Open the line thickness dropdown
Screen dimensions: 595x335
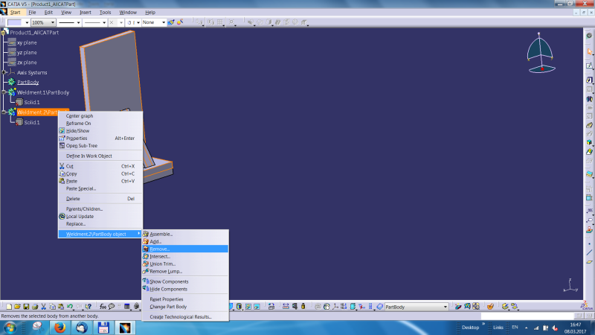tap(69, 22)
